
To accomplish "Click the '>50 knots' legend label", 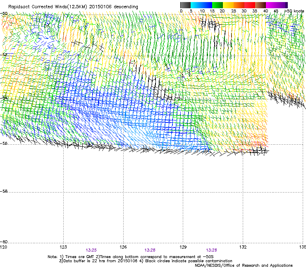I will (x=294, y=11).
